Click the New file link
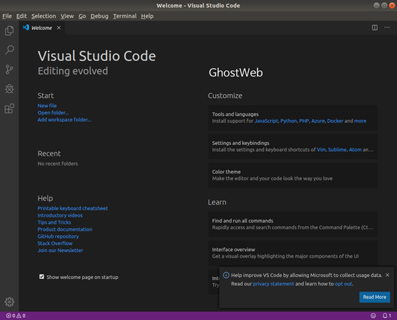Image resolution: width=397 pixels, height=320 pixels. [47, 106]
